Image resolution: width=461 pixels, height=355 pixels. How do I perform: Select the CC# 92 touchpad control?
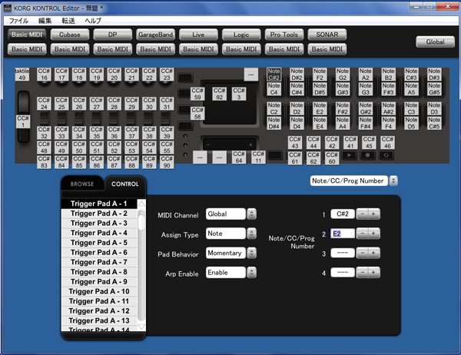(219, 94)
